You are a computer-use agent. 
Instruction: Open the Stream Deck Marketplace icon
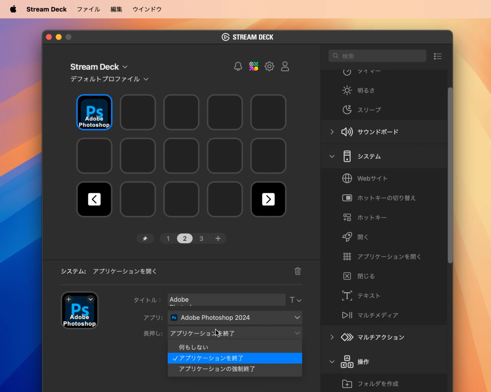(x=254, y=66)
